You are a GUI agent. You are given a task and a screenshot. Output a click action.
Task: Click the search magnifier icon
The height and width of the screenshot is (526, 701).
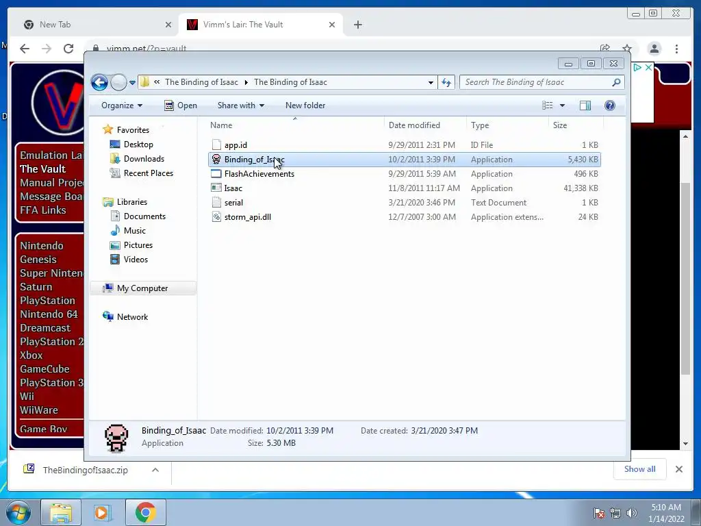pyautogui.click(x=617, y=82)
